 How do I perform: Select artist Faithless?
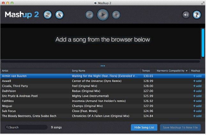pos(8,101)
